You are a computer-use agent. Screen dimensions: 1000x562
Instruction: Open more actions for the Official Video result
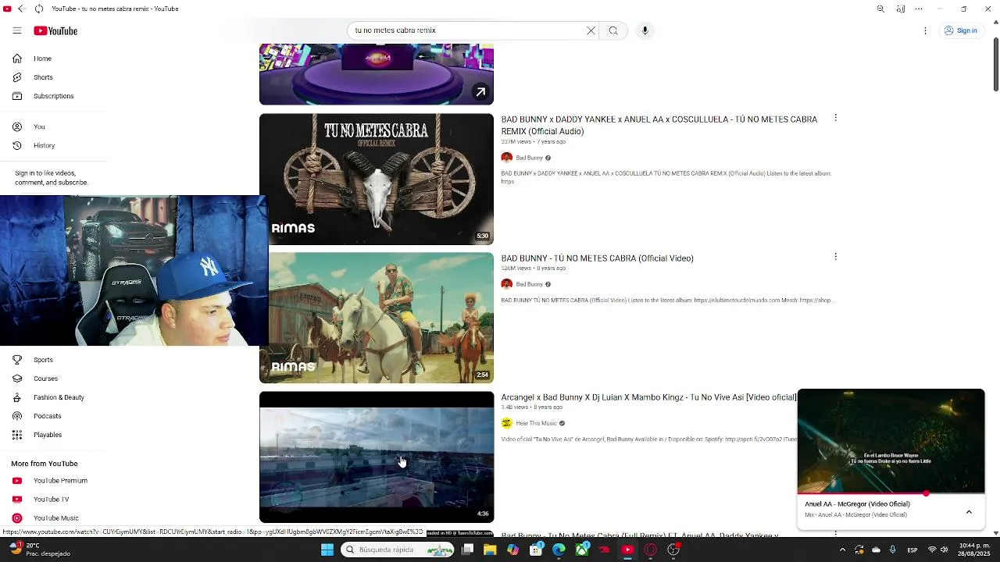click(835, 257)
